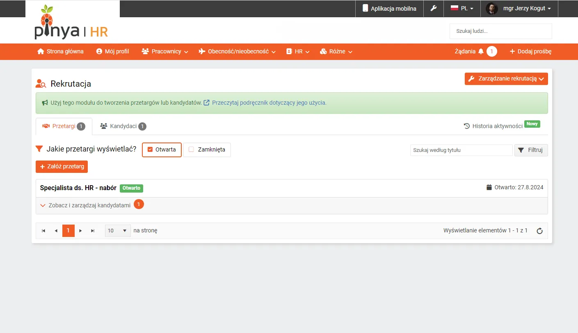Go to the next page arrow
Viewport: 578px width, 333px height.
pos(80,231)
